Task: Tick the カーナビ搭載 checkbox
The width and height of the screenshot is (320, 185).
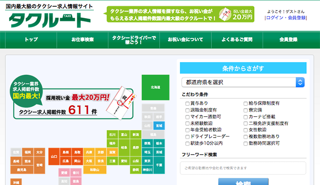Action: 246,117
